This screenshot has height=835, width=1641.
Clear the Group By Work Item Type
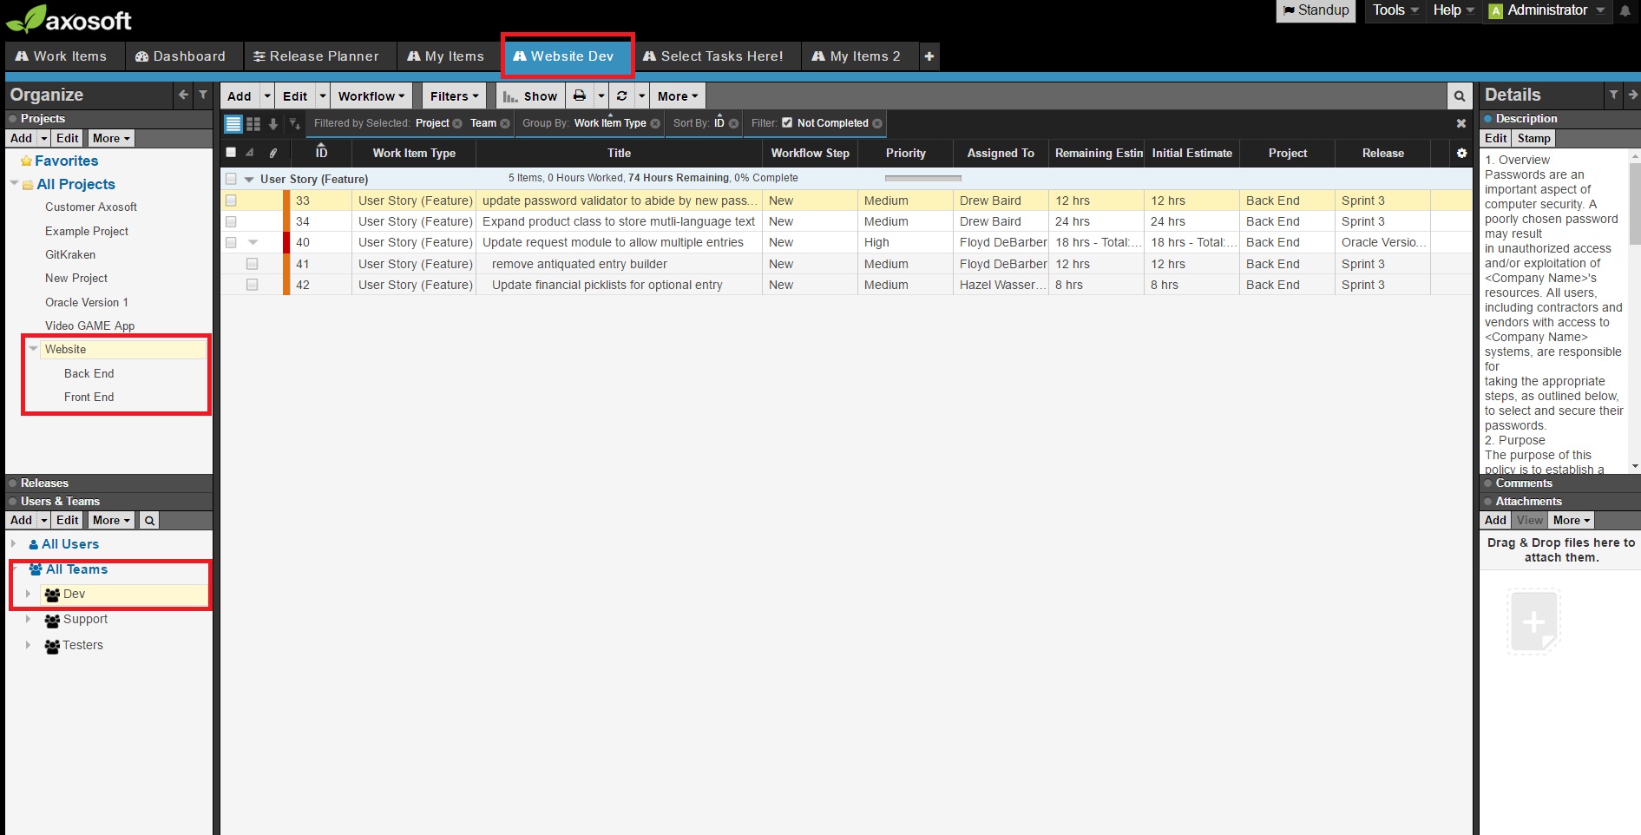[655, 124]
